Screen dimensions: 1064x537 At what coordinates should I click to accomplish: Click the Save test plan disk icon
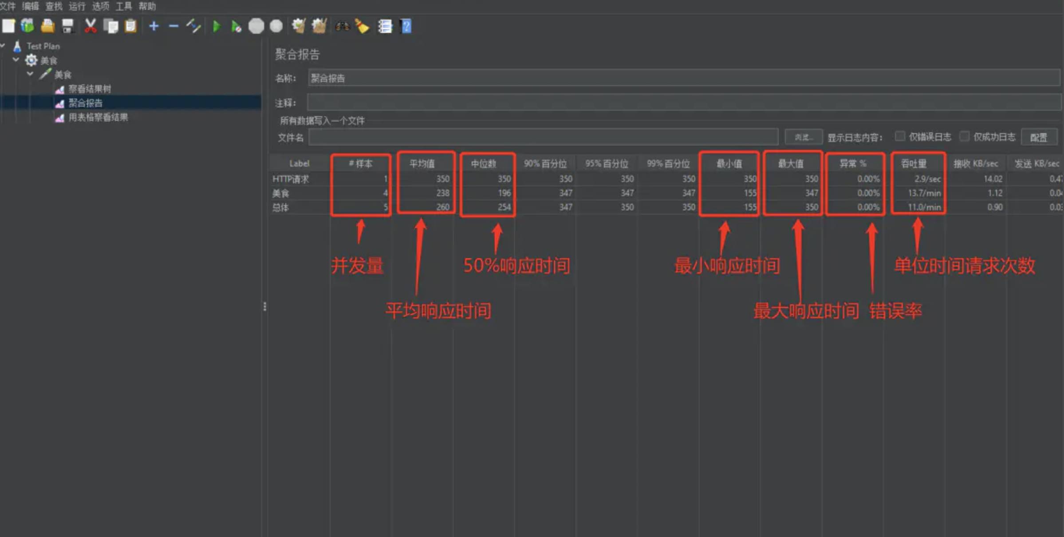pos(67,26)
